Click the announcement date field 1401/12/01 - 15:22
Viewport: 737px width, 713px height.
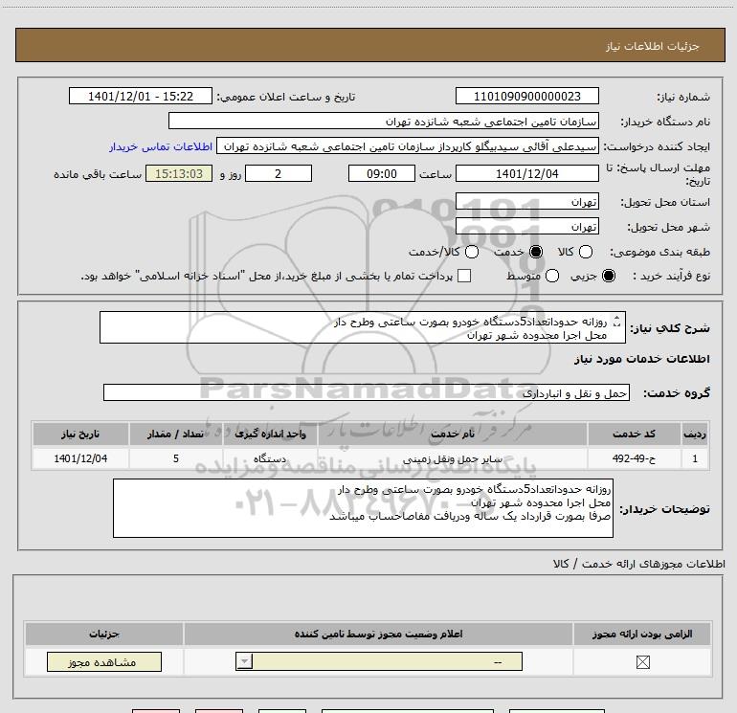[x=141, y=96]
